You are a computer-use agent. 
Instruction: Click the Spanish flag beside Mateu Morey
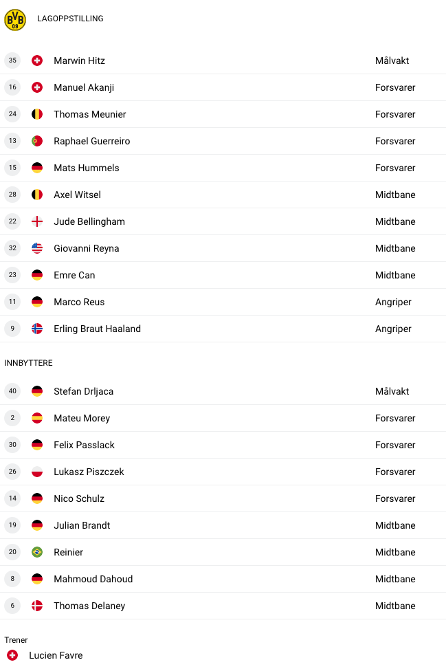[37, 418]
